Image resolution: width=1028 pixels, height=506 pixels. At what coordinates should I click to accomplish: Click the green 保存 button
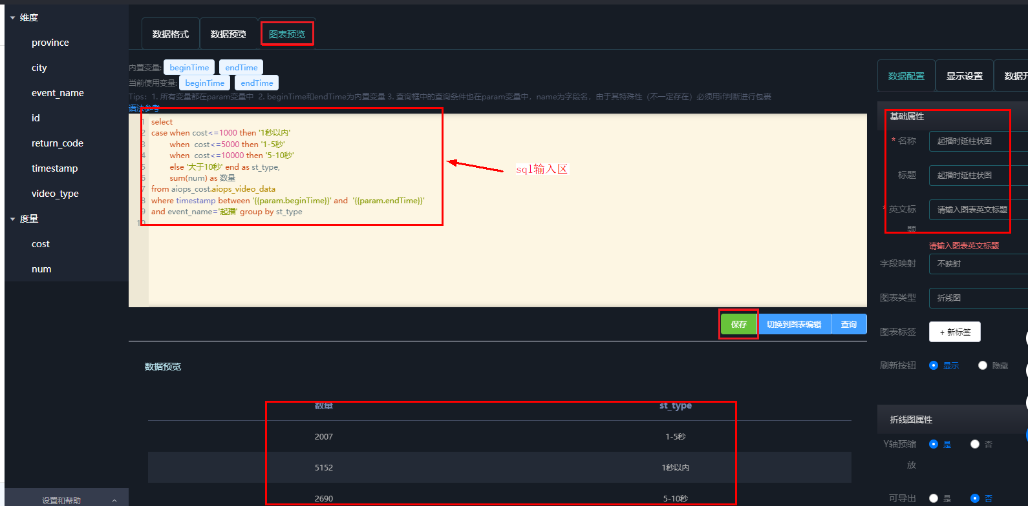click(x=739, y=325)
